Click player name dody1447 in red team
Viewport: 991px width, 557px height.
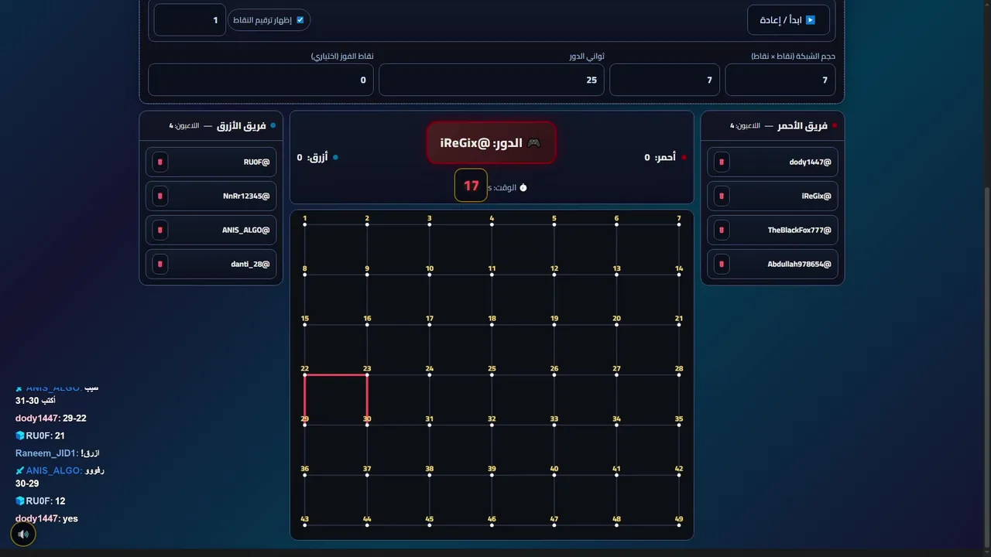(x=810, y=162)
